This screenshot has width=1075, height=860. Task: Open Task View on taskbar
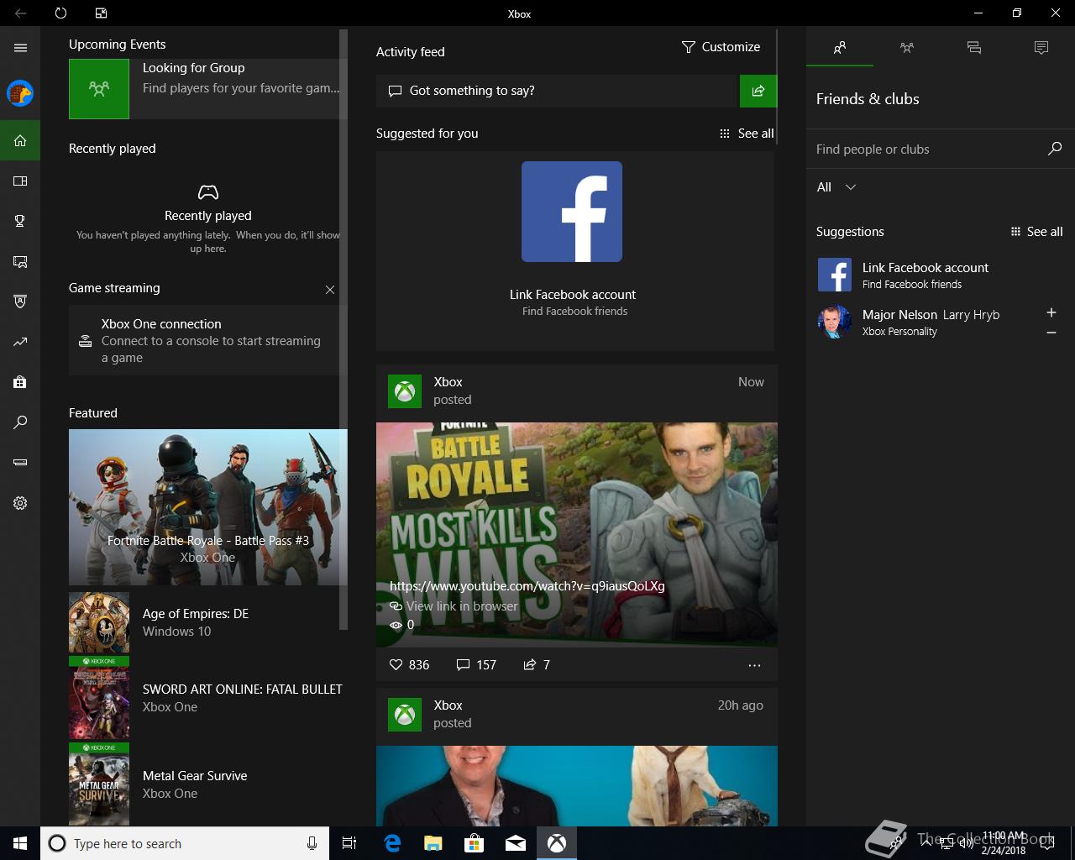(349, 843)
